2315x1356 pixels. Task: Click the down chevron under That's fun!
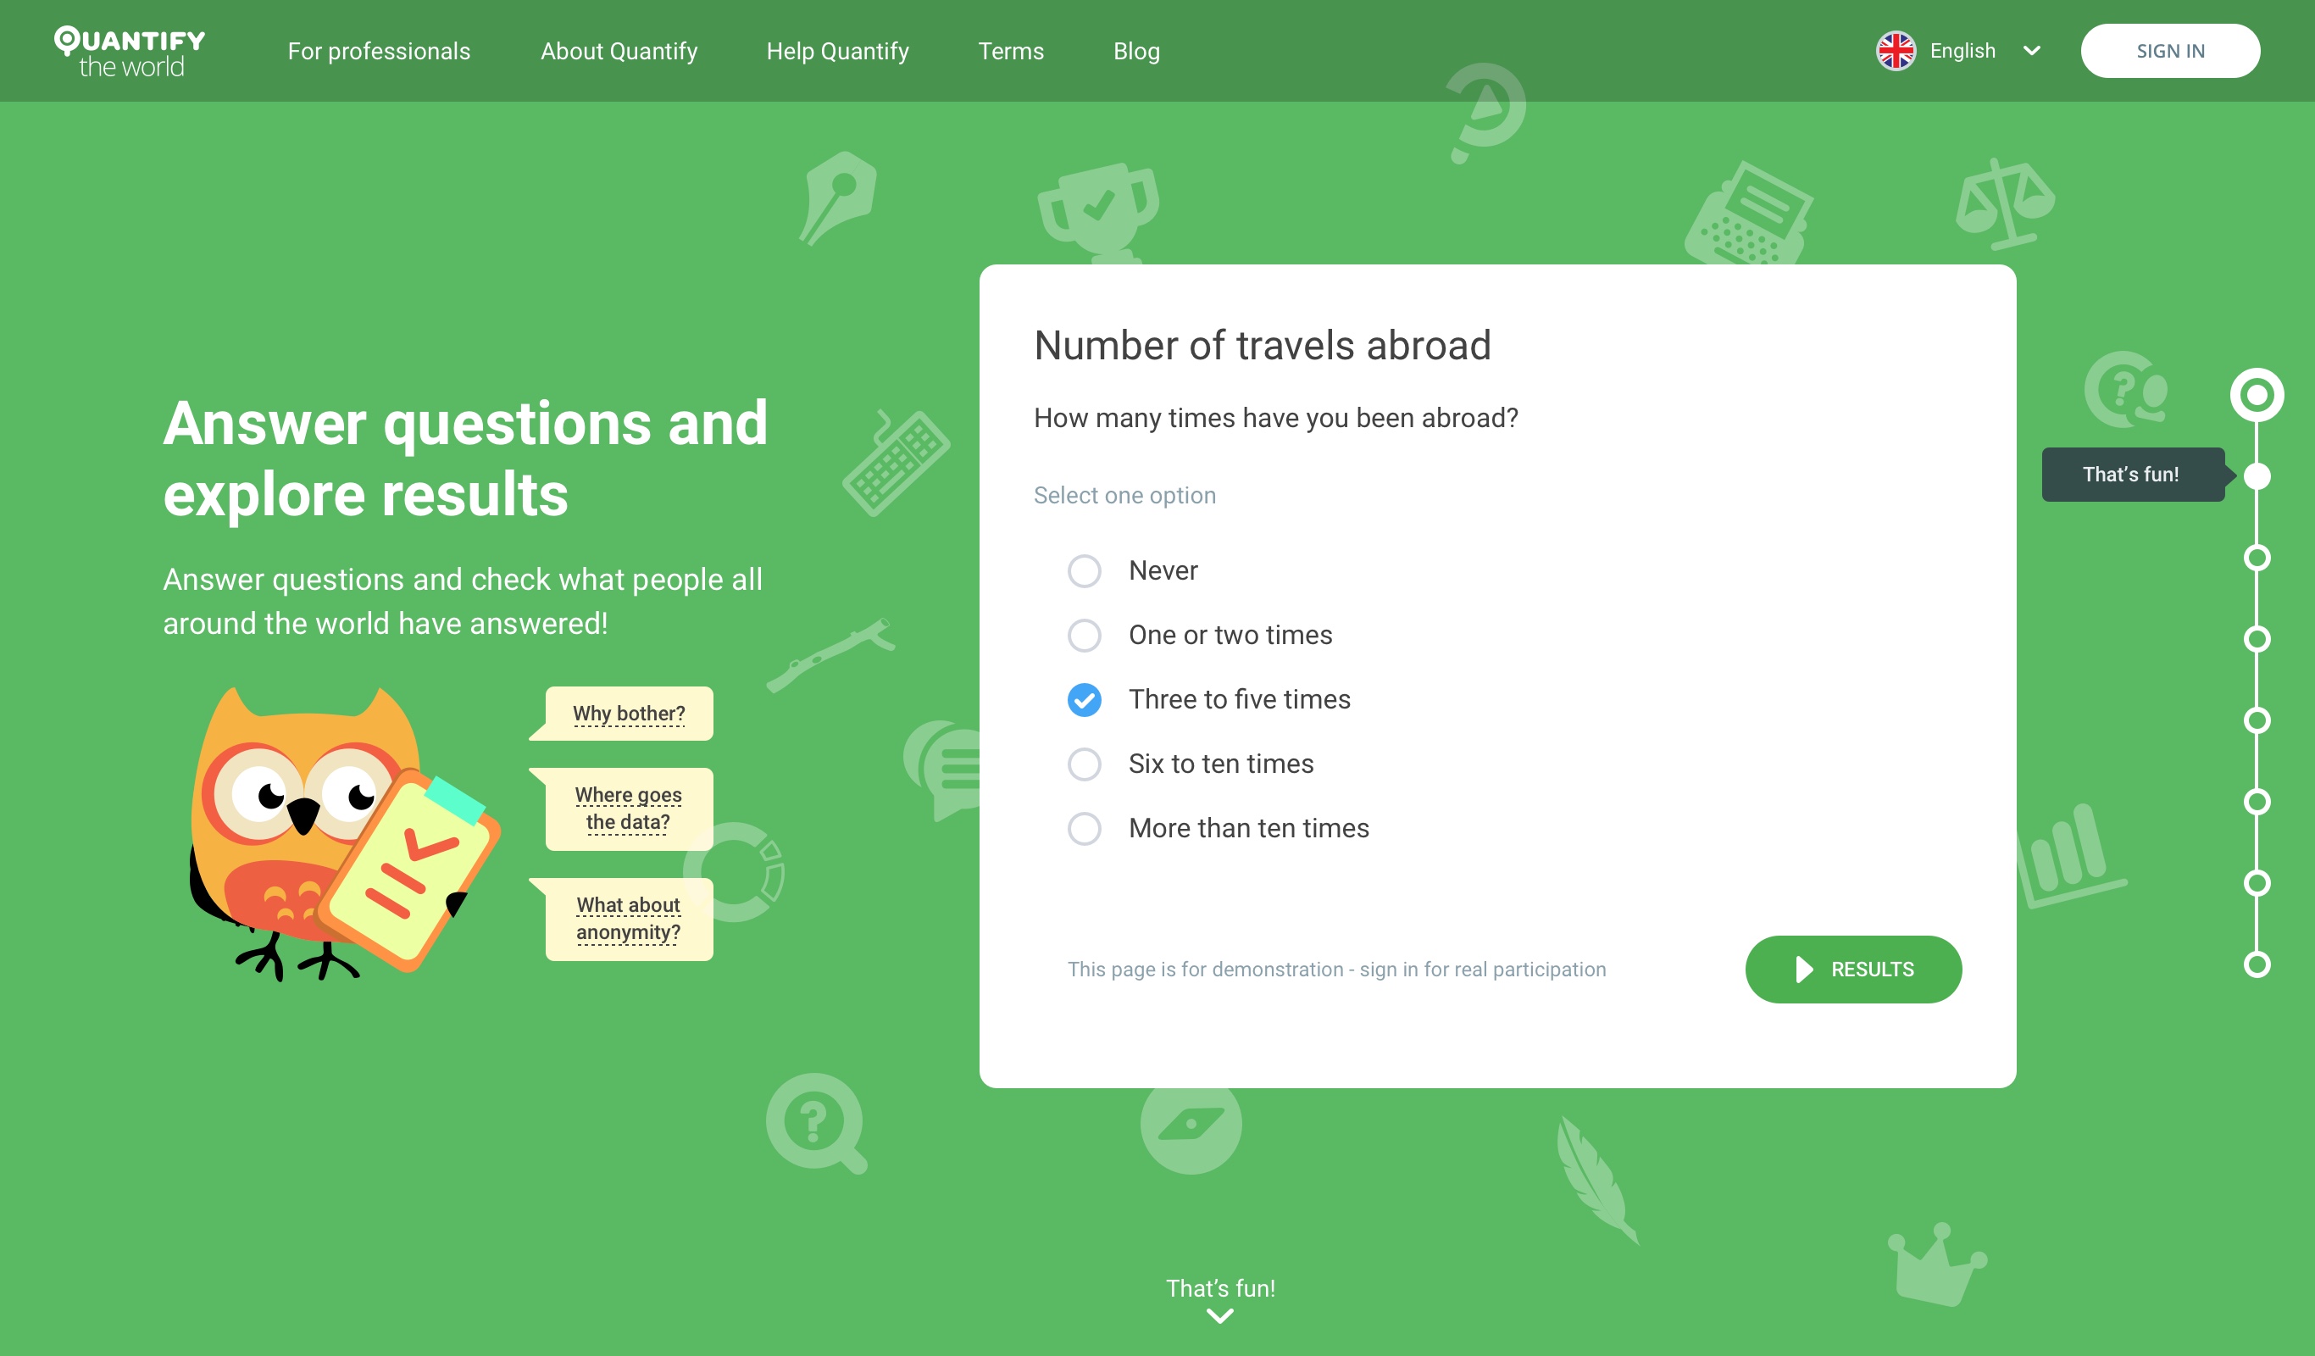(1219, 1316)
